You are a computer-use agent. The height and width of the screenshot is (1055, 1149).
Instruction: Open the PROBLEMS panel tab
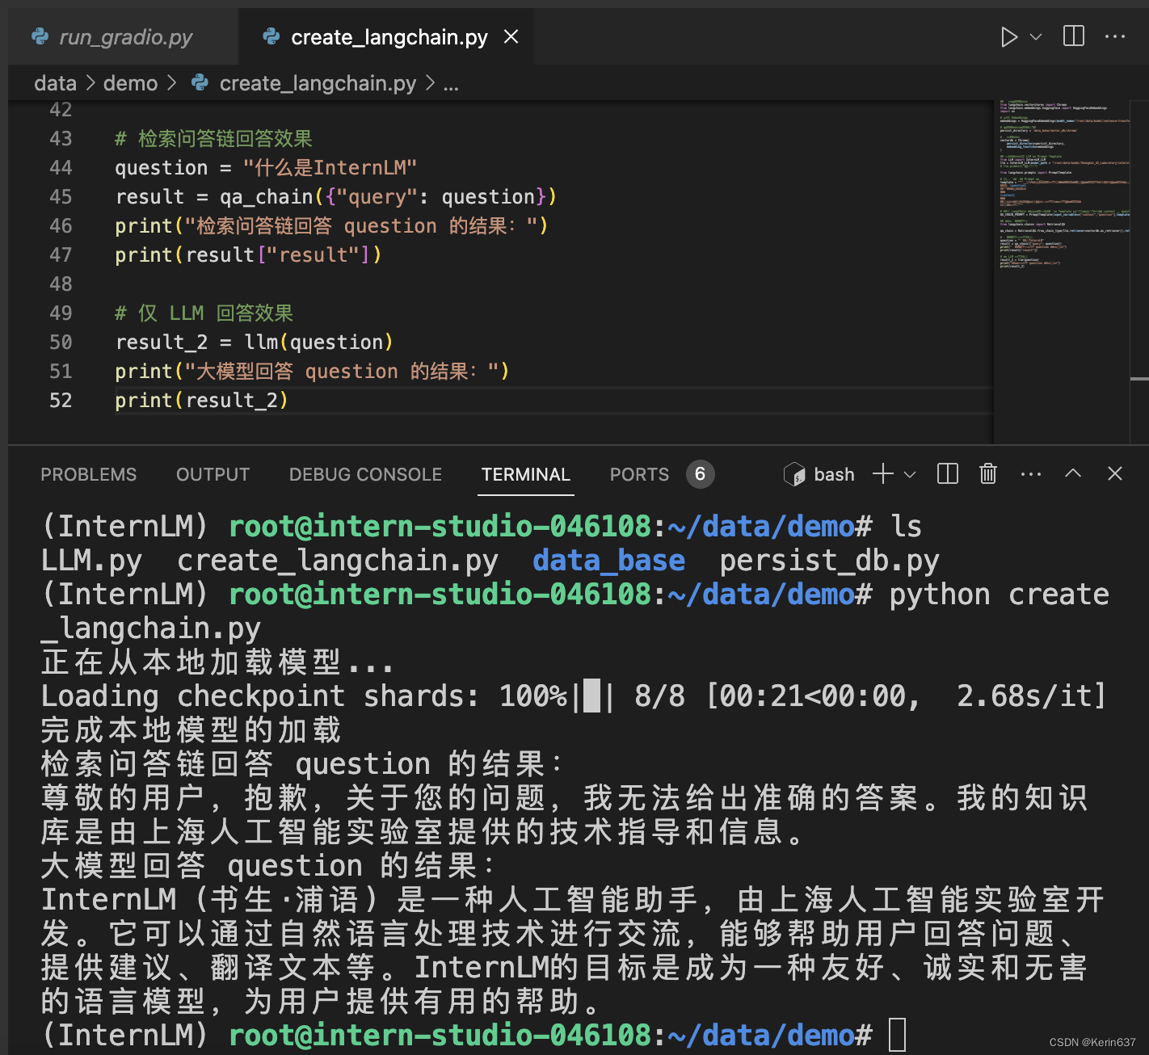(89, 474)
